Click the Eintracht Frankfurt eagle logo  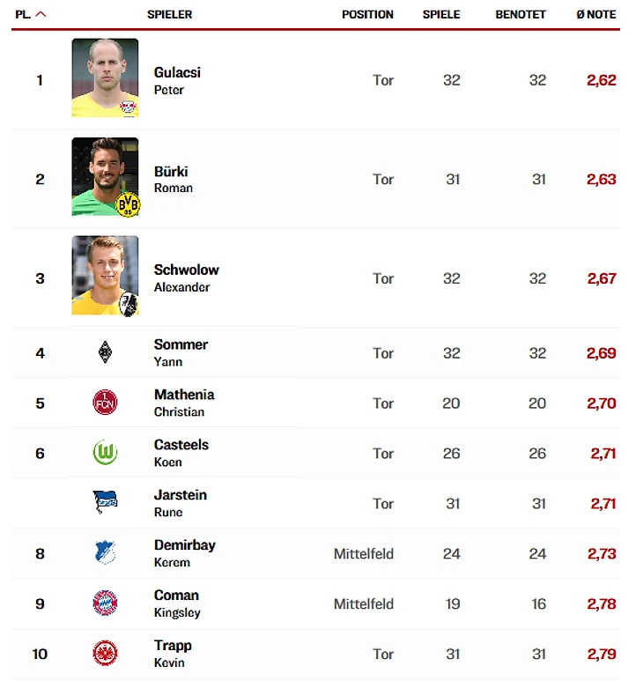point(105,654)
